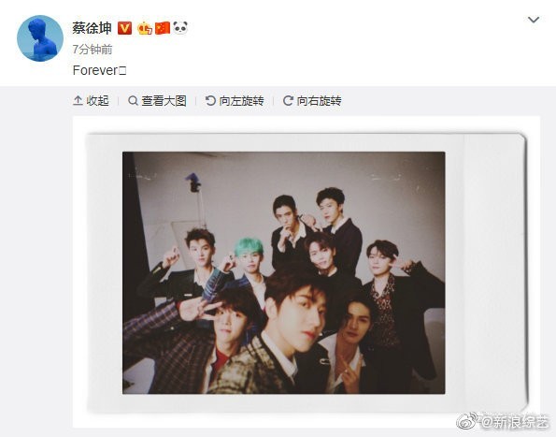
Task: Open the post options chevron menu
Action: click(534, 20)
